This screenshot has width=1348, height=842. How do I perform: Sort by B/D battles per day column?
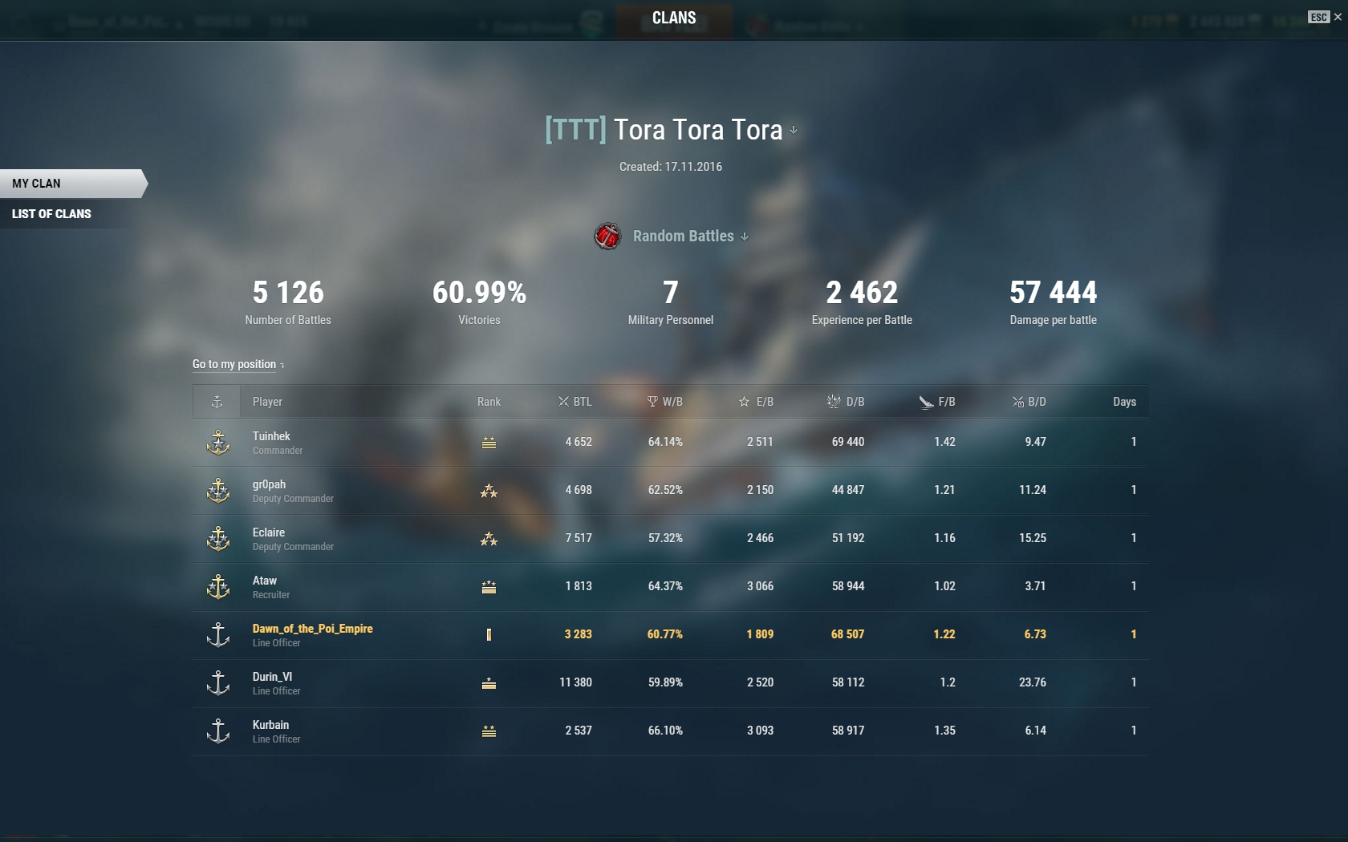[x=1029, y=402]
